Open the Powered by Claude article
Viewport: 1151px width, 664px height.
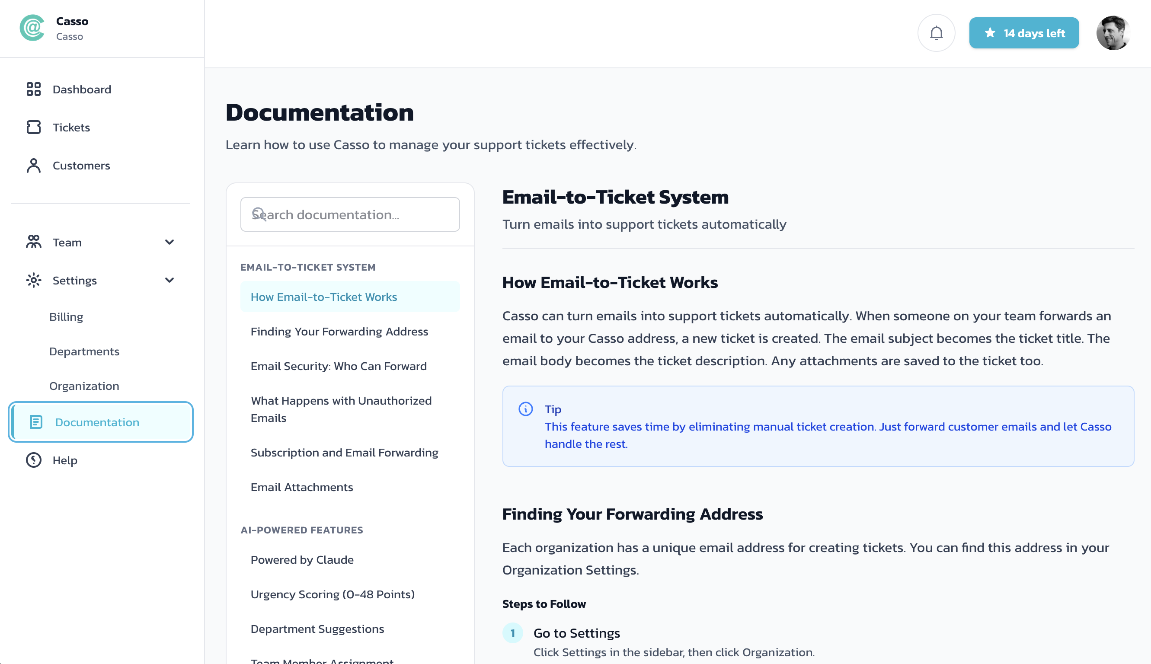point(302,559)
